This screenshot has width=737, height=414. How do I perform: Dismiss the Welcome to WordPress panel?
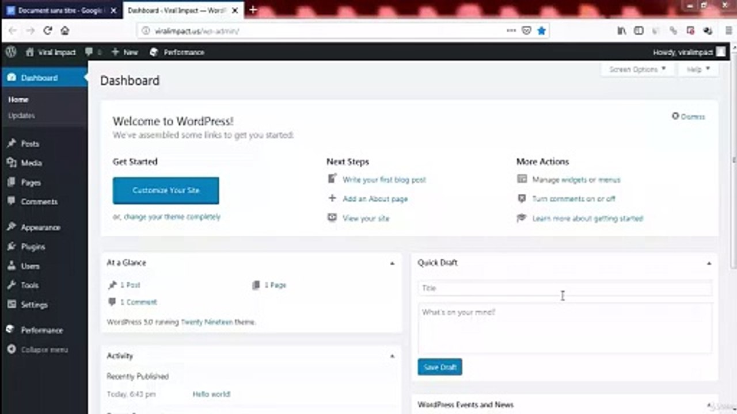tap(689, 116)
